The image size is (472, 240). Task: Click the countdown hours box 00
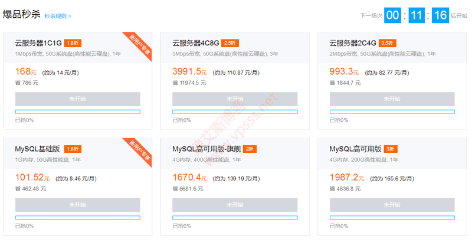tap(392, 15)
